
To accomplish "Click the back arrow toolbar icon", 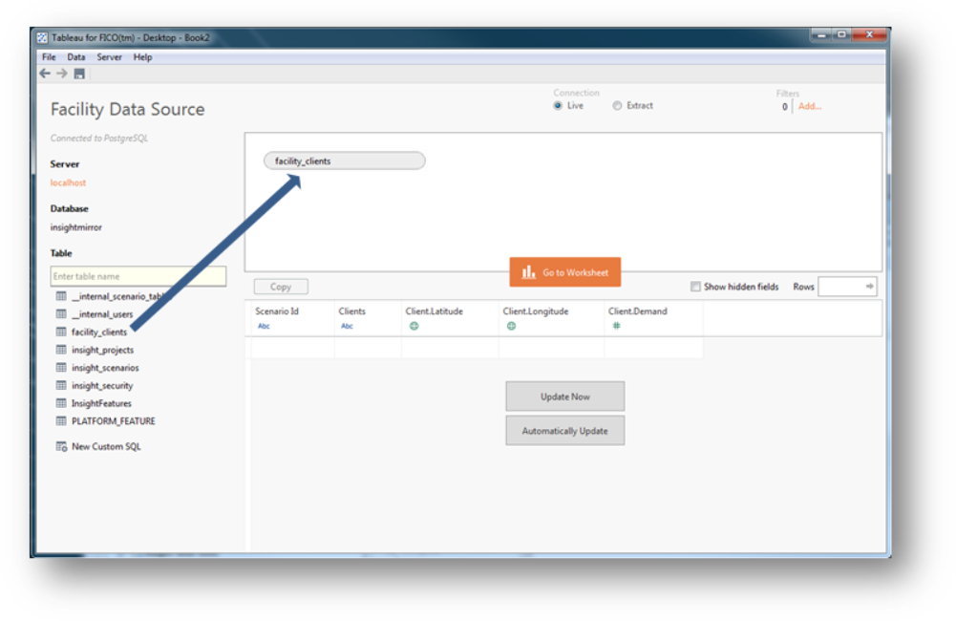I will (45, 74).
